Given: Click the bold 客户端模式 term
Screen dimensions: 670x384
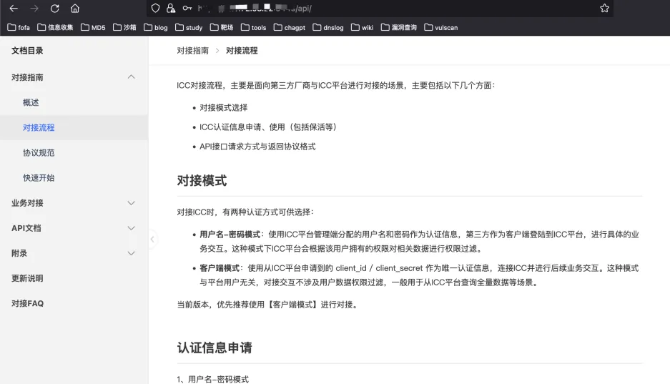Looking at the screenshot, I should [x=220, y=268].
